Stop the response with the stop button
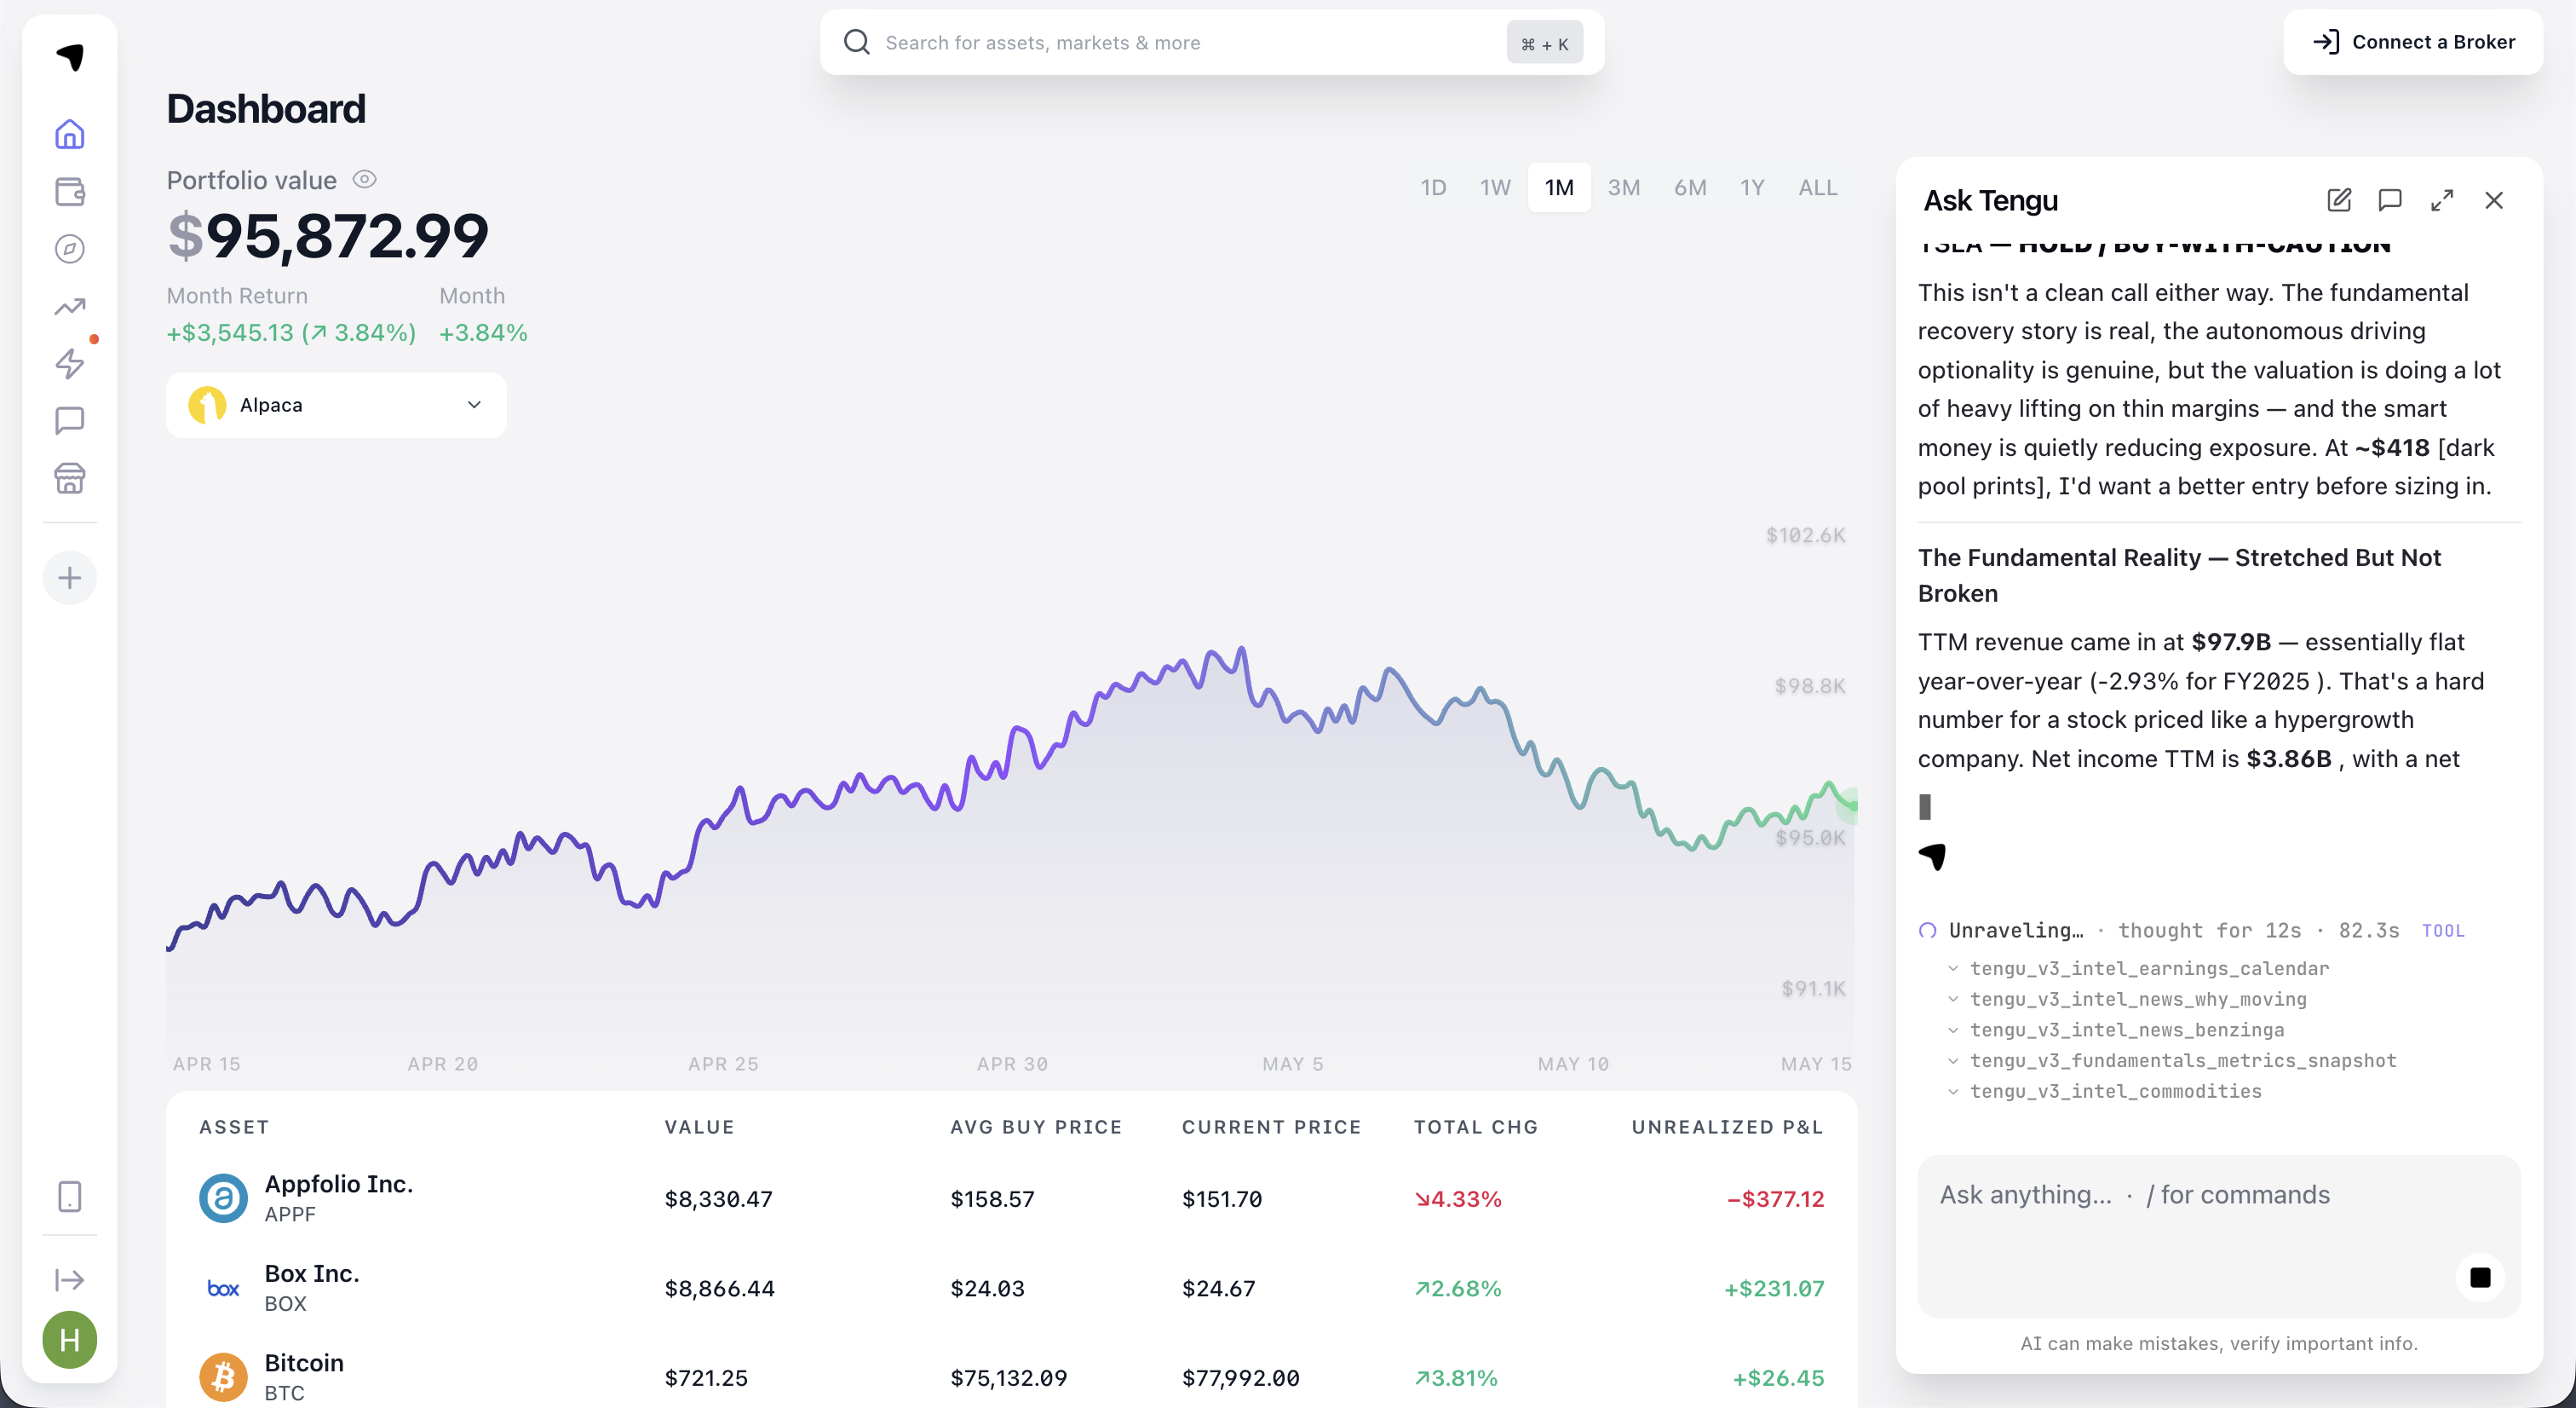The width and height of the screenshot is (2576, 1408). click(2480, 1278)
